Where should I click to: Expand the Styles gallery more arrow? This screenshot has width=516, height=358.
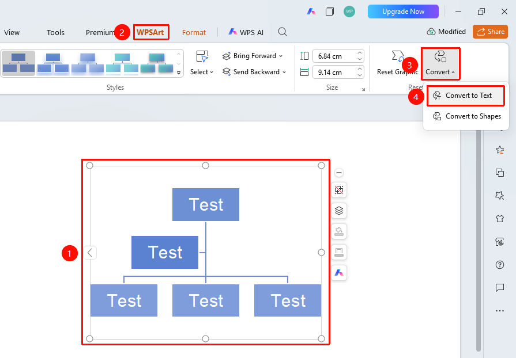[x=179, y=73]
